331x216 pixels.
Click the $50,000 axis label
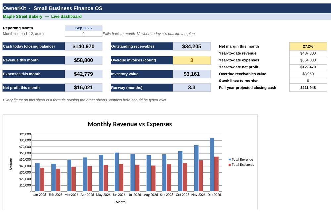point(25,160)
